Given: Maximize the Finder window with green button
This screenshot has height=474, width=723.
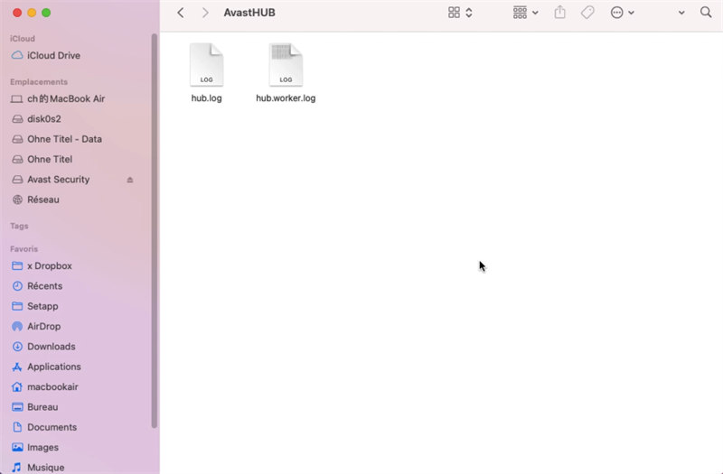Looking at the screenshot, I should point(46,13).
